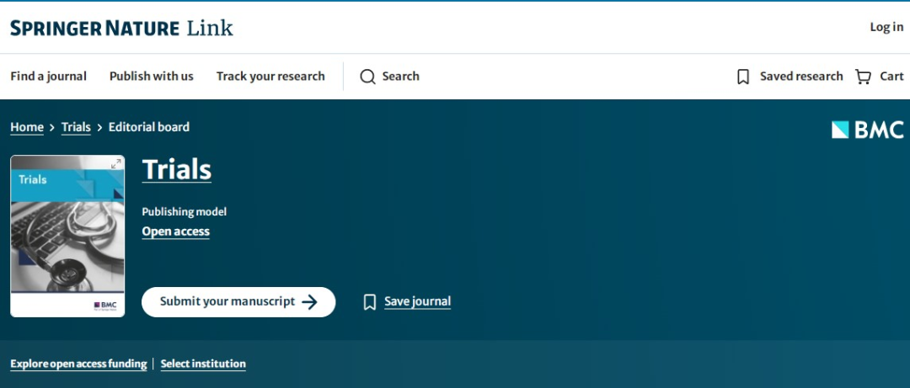The image size is (910, 388).
Task: Click the Saved research bookmark icon
Action: (x=743, y=77)
